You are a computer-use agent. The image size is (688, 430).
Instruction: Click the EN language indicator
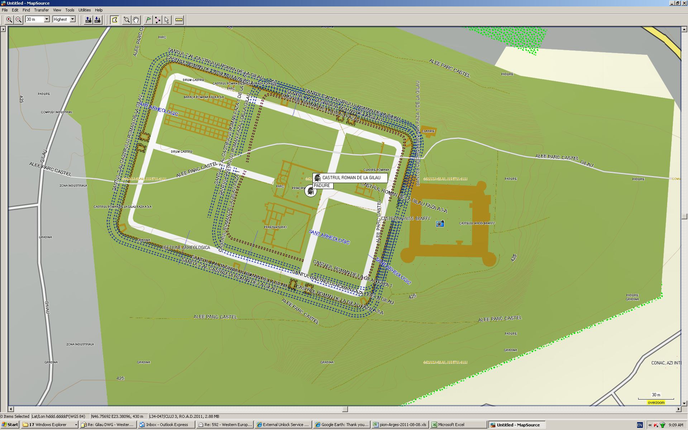point(640,425)
